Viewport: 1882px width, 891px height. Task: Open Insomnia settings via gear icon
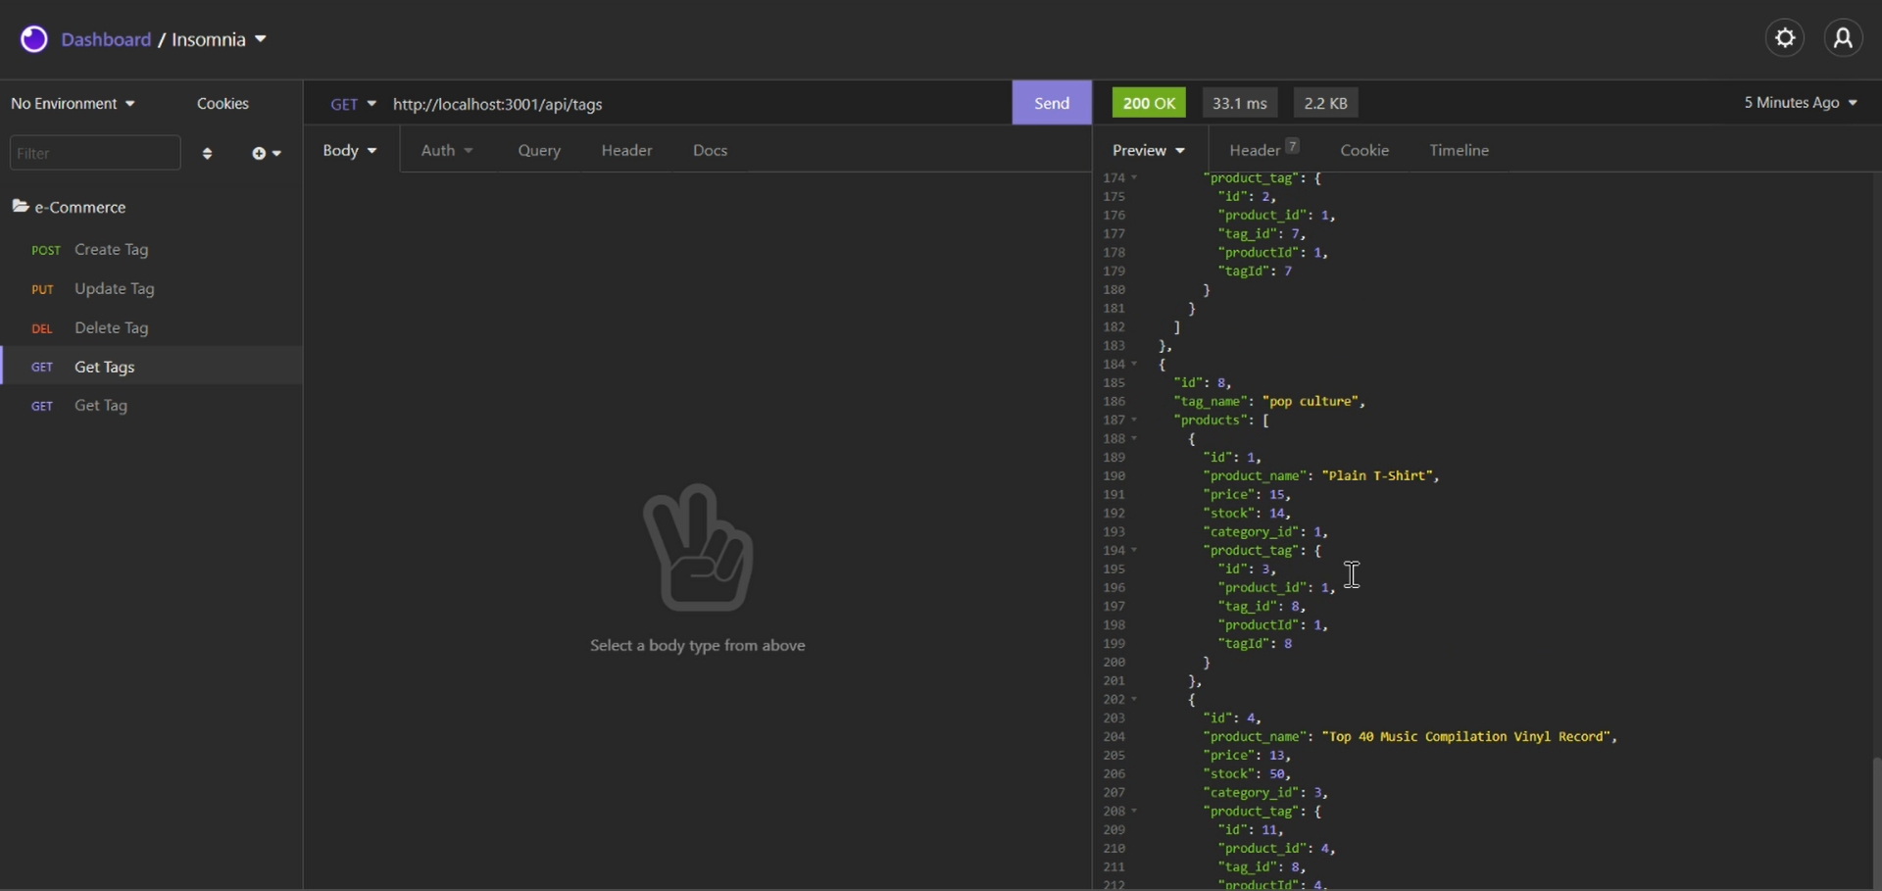[1784, 37]
